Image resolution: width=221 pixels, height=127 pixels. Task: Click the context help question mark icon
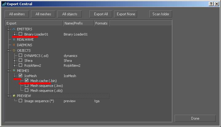[211, 4]
